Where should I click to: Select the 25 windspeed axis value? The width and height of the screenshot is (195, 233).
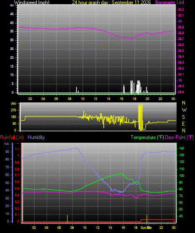pyautogui.click(x=12, y=49)
